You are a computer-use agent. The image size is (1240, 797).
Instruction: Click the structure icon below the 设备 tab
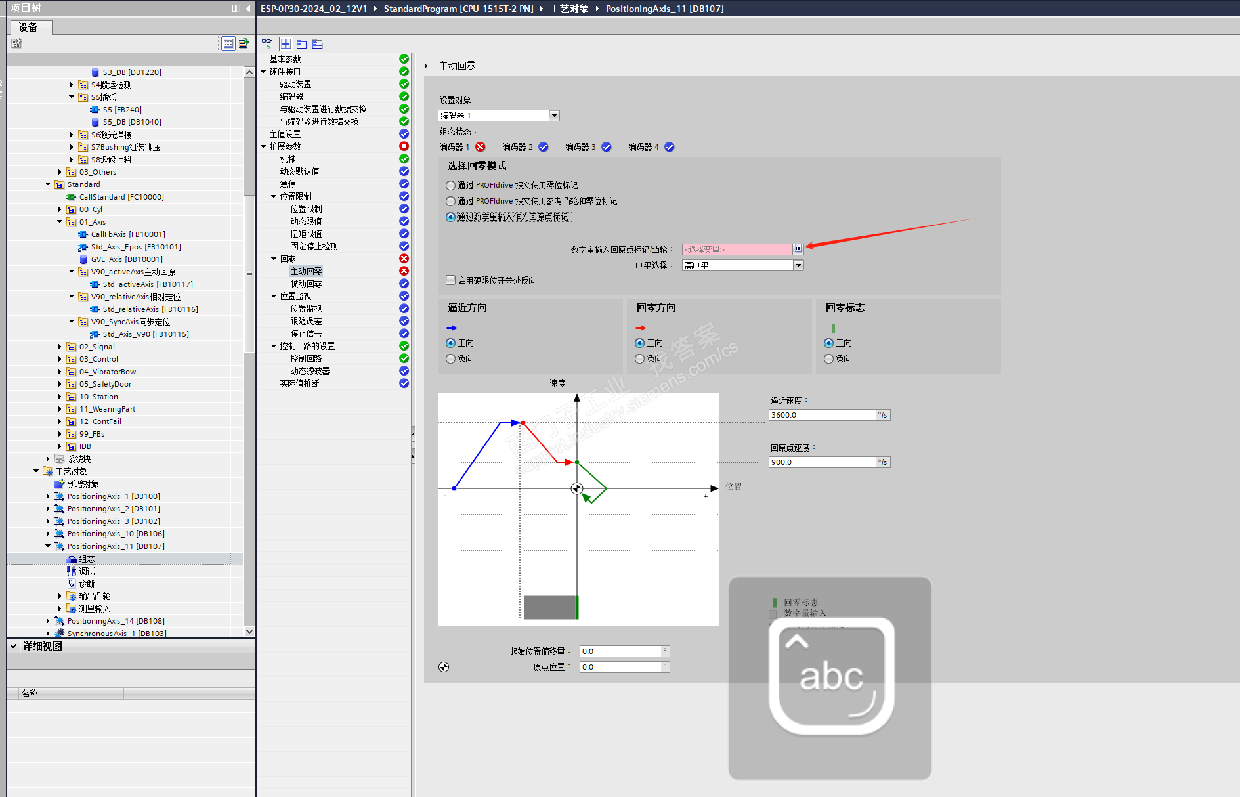tap(17, 43)
